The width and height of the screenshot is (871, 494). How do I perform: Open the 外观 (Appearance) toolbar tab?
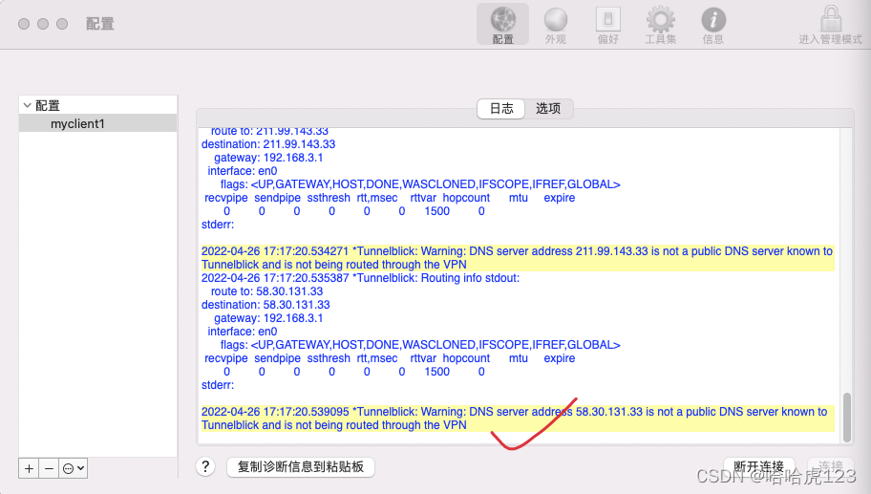pyautogui.click(x=555, y=25)
